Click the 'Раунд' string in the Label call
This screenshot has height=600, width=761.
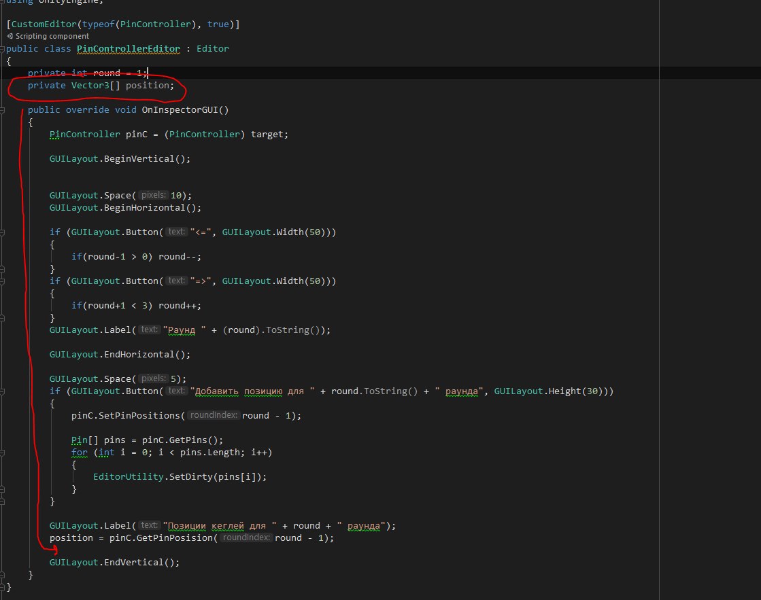pyautogui.click(x=184, y=330)
